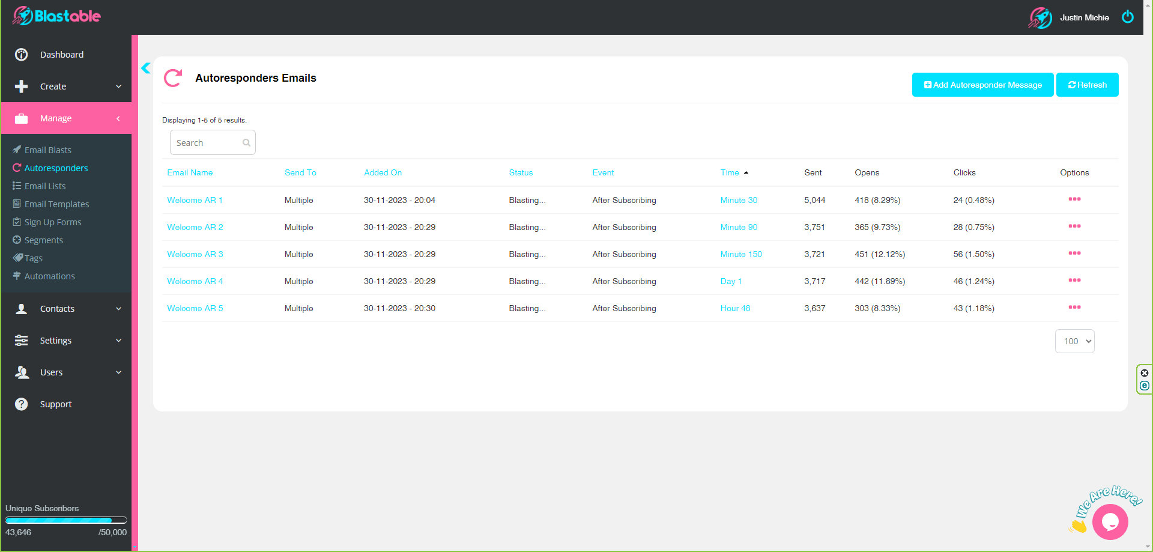The width and height of the screenshot is (1153, 552).
Task: Click the Unique Subscribers progress bar
Action: pos(66,520)
